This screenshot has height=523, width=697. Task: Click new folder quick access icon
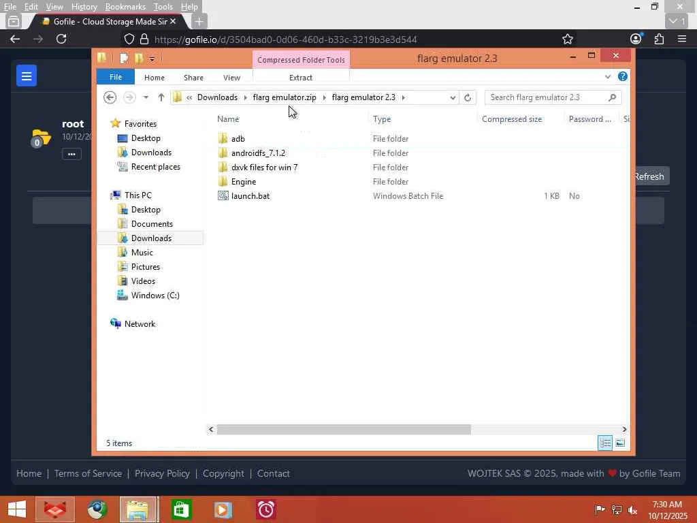tap(139, 59)
